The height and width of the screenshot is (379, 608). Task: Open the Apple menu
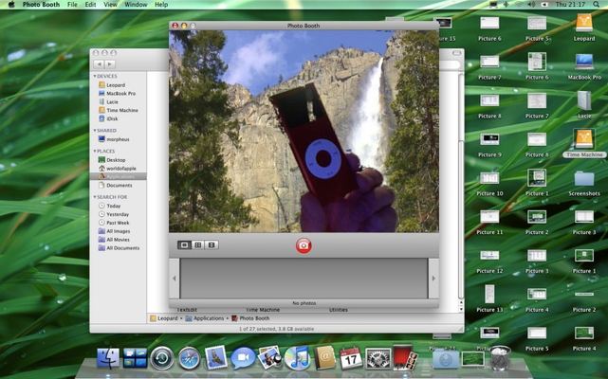(11, 5)
